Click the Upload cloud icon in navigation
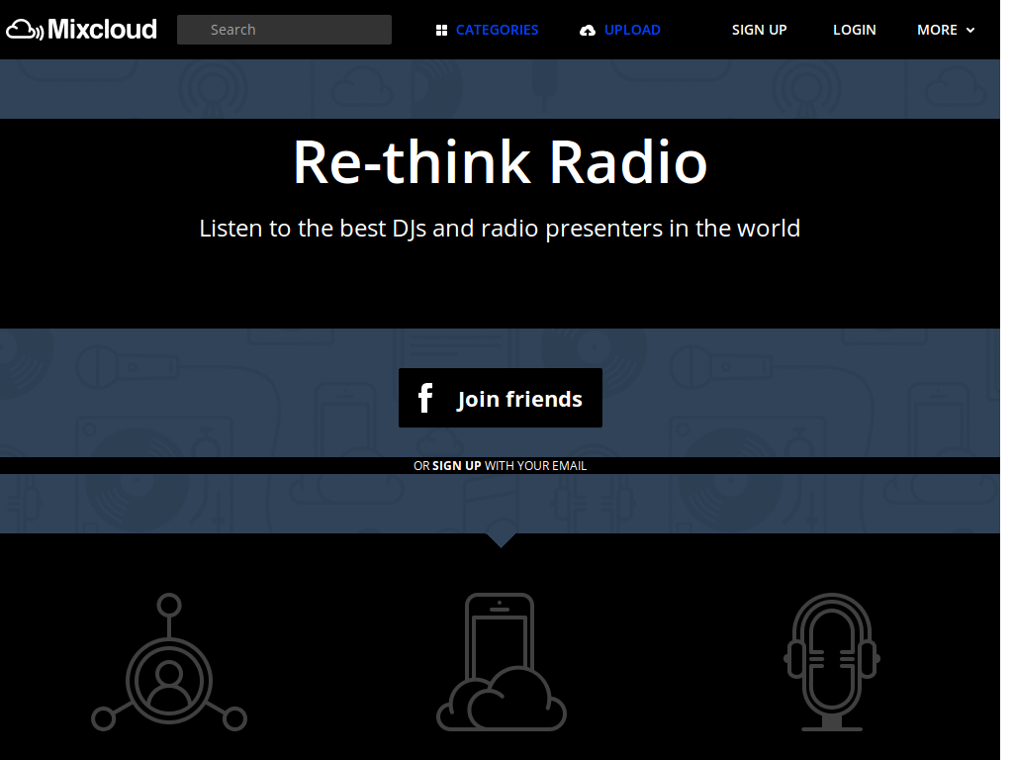1013x760 pixels. click(x=588, y=30)
